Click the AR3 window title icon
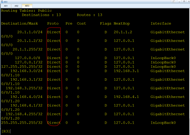 pos(2,2)
